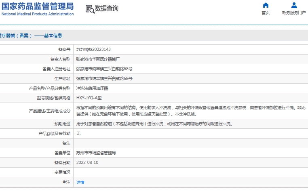The image size is (308, 191).
Task: Click the 首页 text label
Action: (x=266, y=13)
